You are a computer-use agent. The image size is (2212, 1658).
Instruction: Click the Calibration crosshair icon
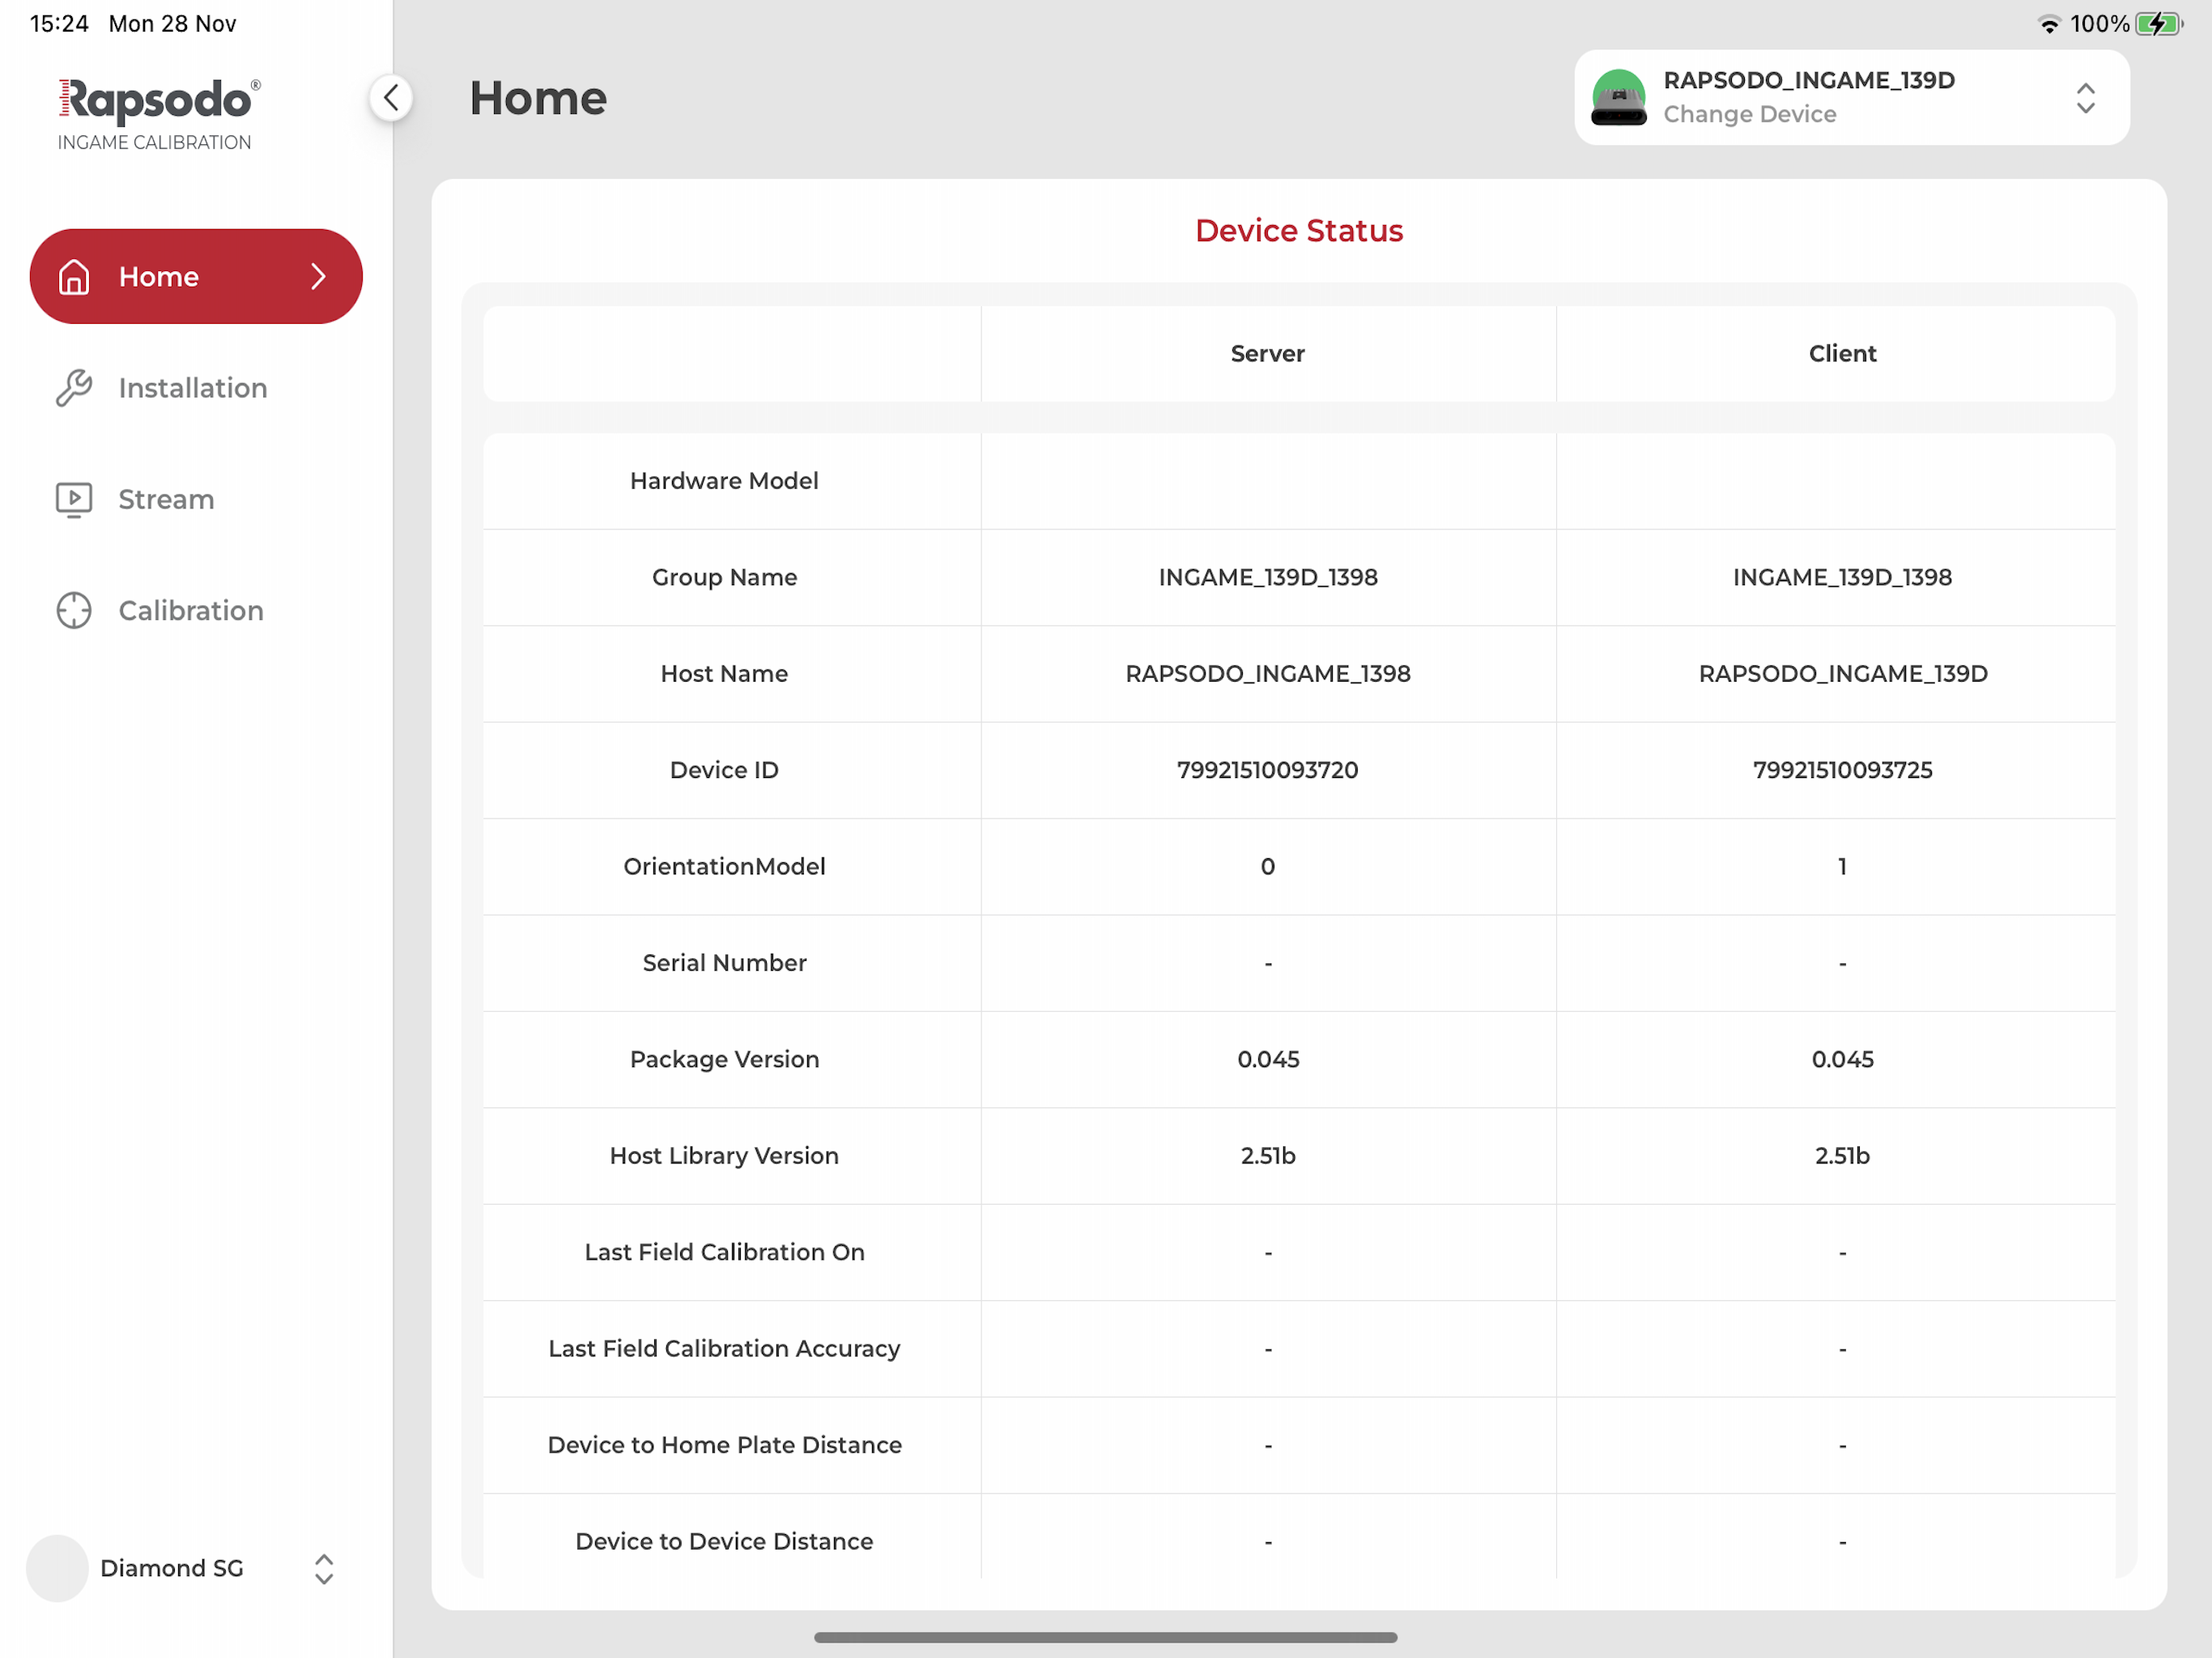[x=74, y=610]
